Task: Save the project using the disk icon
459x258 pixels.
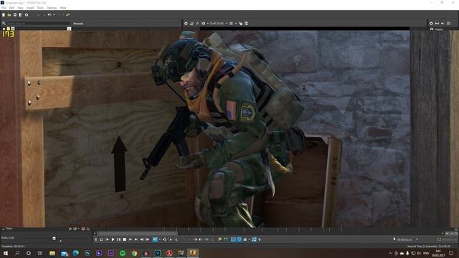Action: 15,14
